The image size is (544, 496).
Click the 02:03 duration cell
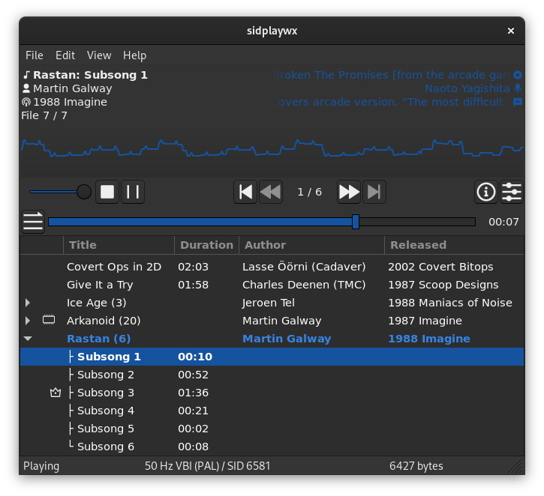(x=194, y=267)
